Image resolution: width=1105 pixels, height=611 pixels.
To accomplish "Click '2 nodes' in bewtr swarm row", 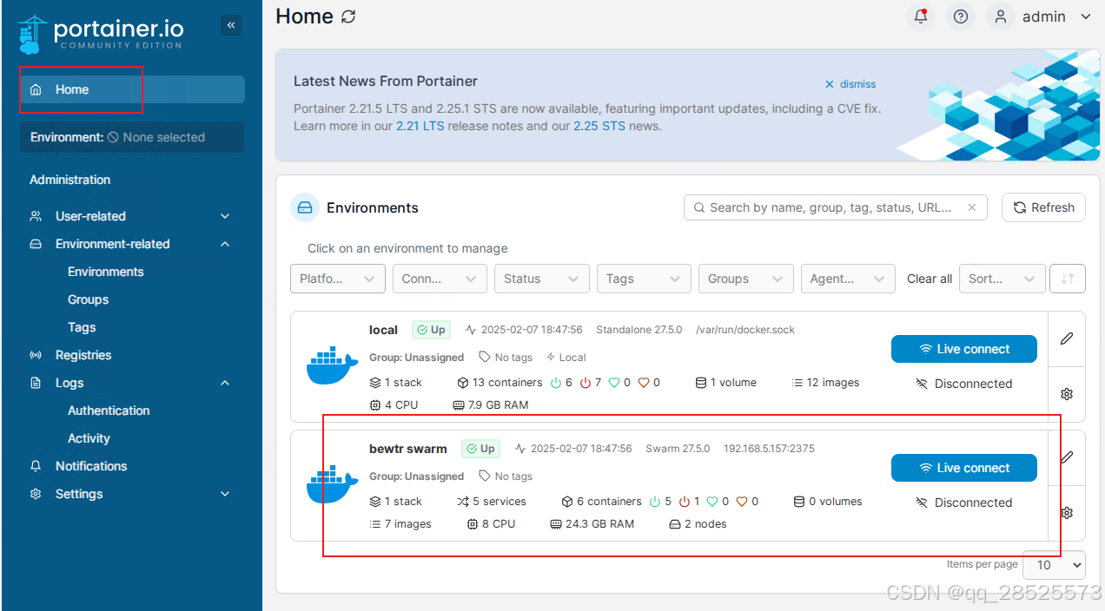I will pyautogui.click(x=698, y=523).
